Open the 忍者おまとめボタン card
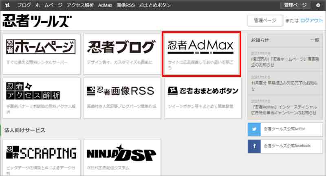 [203, 98]
